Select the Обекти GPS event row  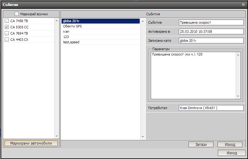[101, 26]
